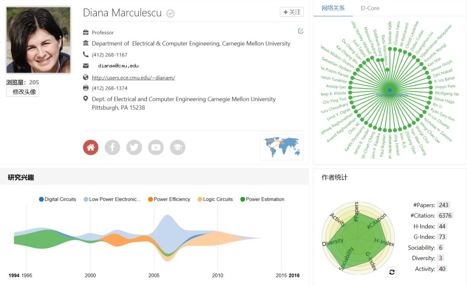Click the Logic Circuits color swatch
This screenshot has width=467, height=286.
[200, 199]
